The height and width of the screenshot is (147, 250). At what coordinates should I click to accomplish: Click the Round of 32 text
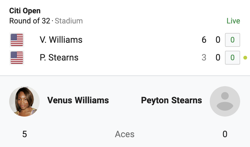tap(30, 21)
